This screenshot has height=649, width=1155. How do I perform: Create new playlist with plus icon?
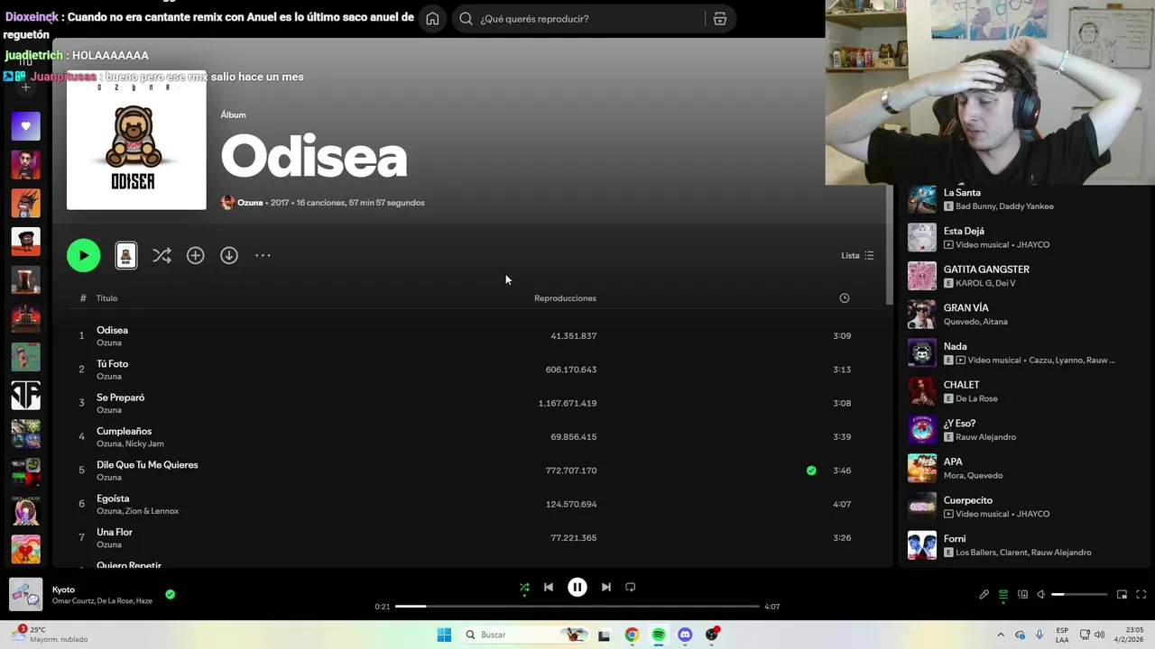click(x=25, y=87)
